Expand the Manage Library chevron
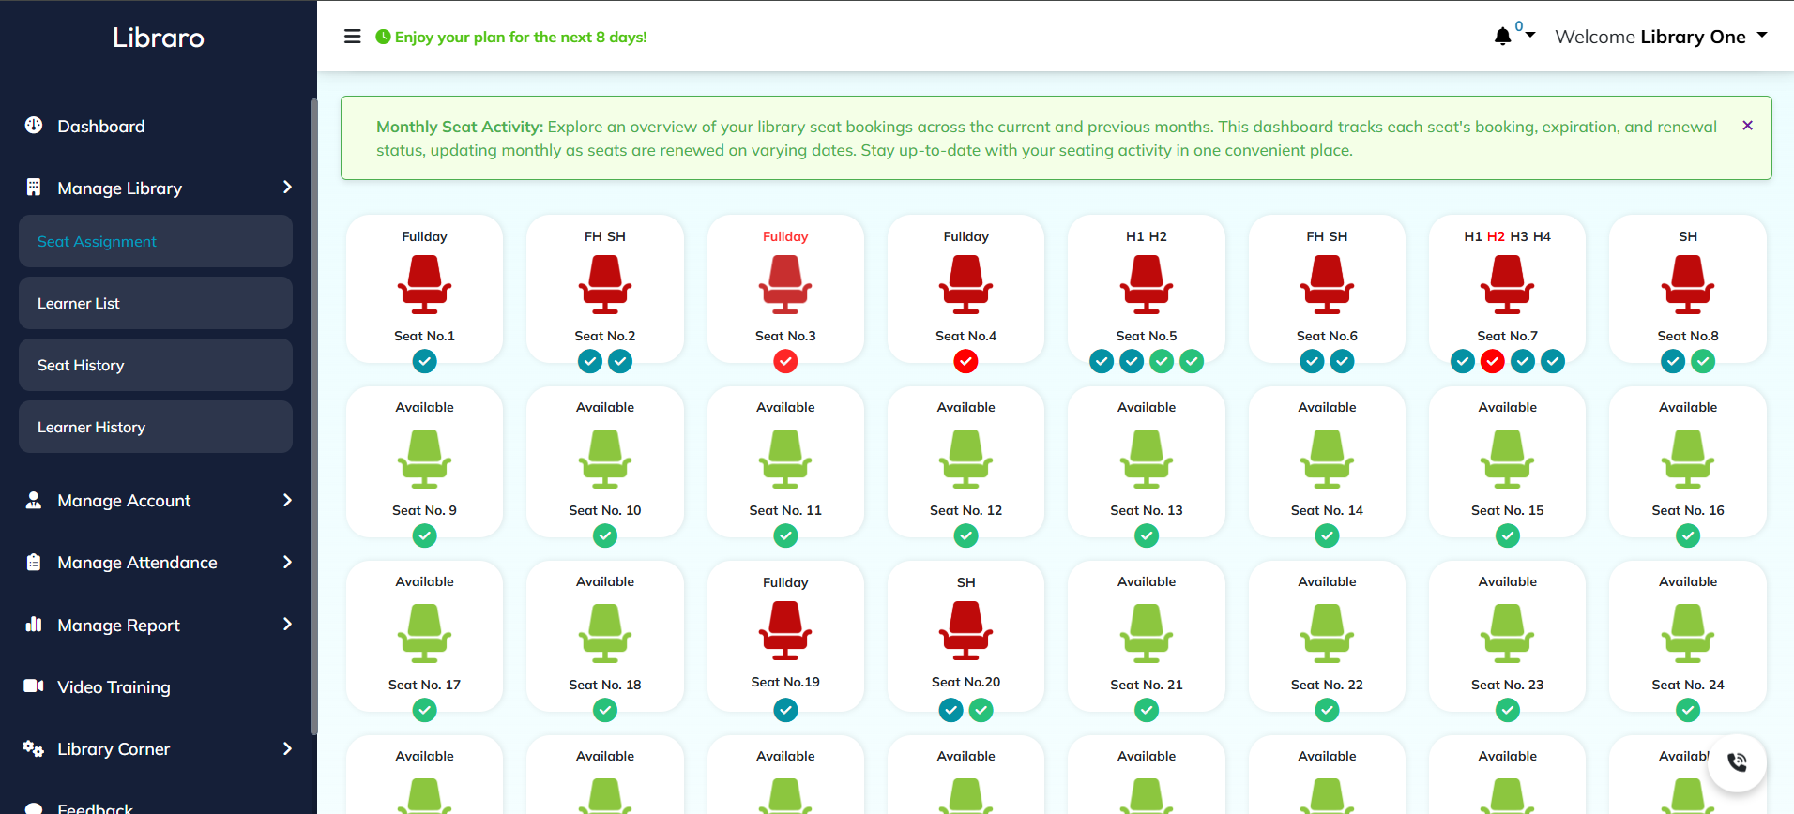 (287, 188)
